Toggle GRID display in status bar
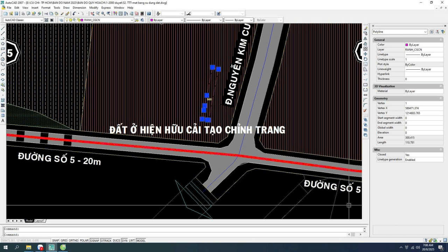448x252 pixels. pos(64,240)
